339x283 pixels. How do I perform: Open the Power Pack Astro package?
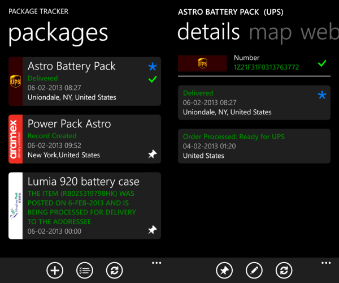point(85,139)
